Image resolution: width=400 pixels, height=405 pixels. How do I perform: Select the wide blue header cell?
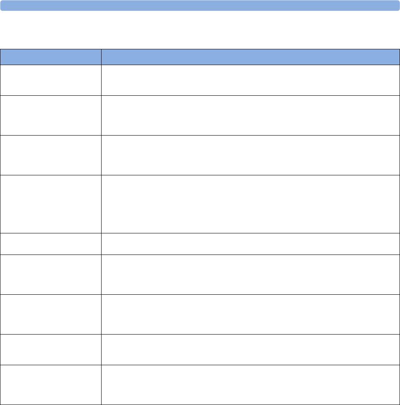[250, 57]
